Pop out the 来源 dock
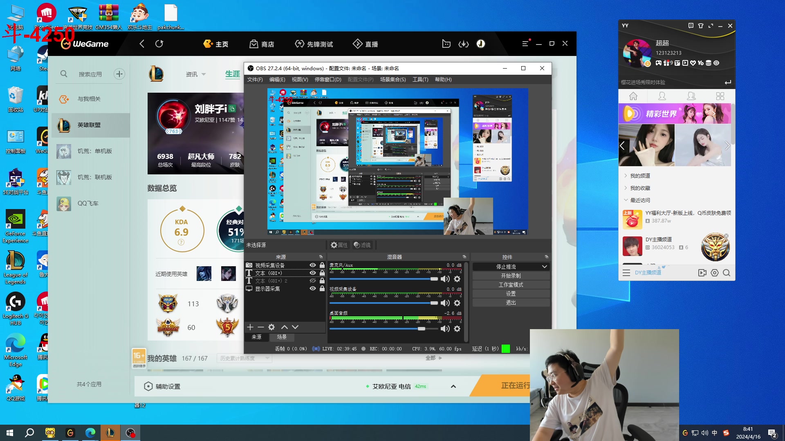Viewport: 785px width, 441px height. coord(321,257)
